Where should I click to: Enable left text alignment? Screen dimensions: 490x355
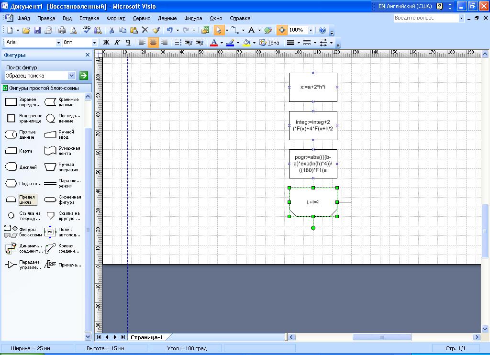[142, 43]
